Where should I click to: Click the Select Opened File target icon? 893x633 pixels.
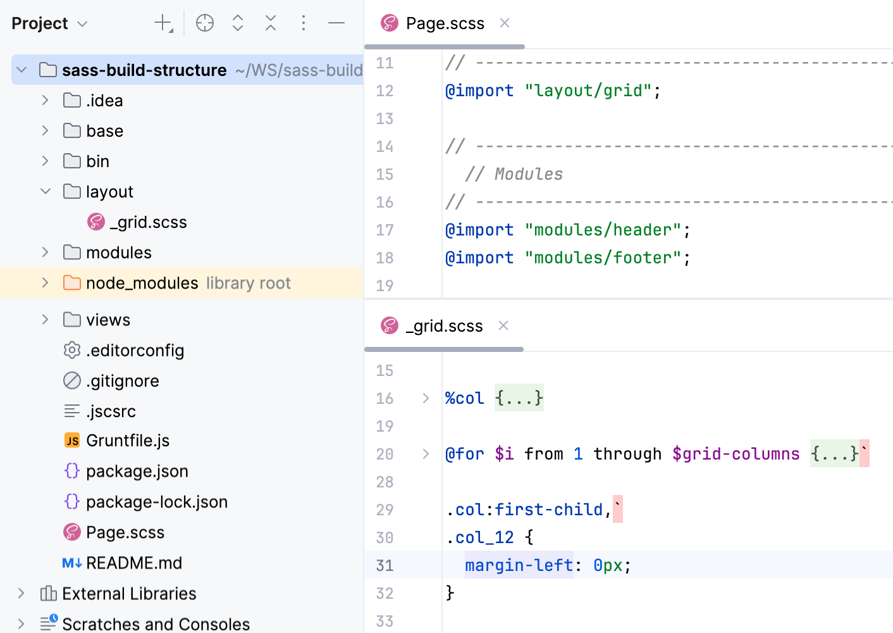(x=204, y=23)
